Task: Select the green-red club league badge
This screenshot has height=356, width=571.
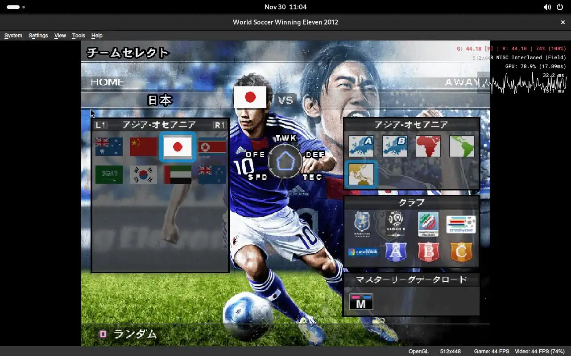Action: tap(428, 224)
